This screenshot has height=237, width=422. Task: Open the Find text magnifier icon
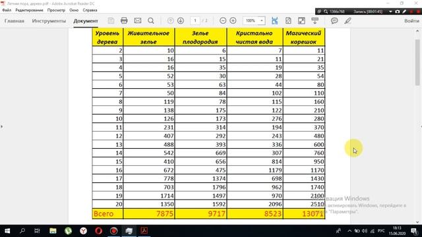click(151, 20)
